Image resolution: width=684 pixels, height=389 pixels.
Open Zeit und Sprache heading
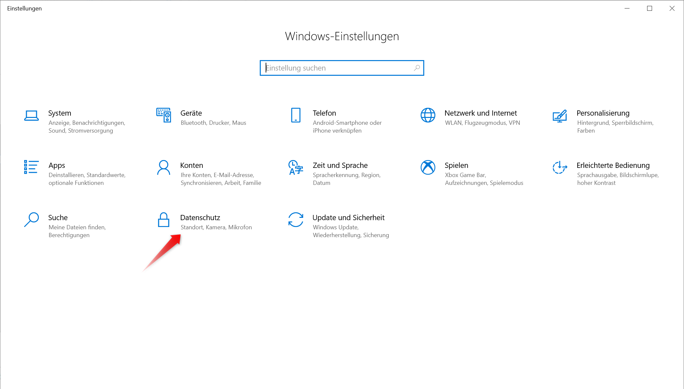[340, 165]
